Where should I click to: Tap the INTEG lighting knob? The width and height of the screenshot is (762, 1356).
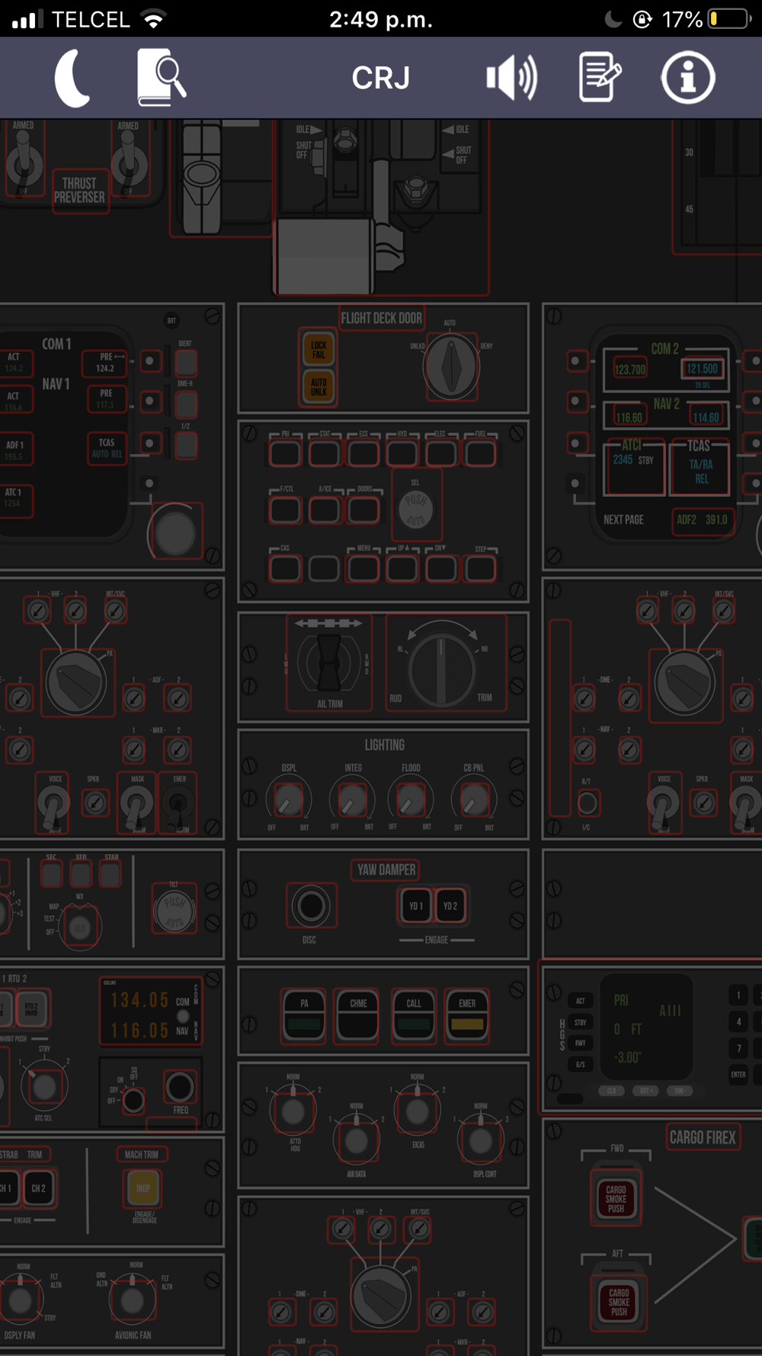pyautogui.click(x=351, y=801)
